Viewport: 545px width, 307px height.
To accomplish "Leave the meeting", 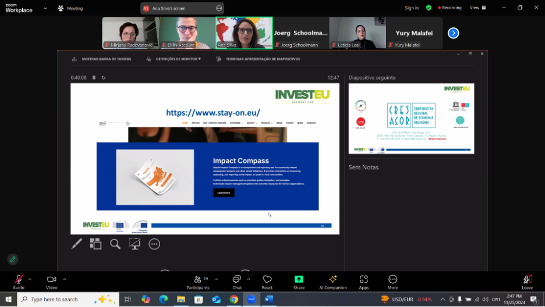I will click(x=528, y=281).
